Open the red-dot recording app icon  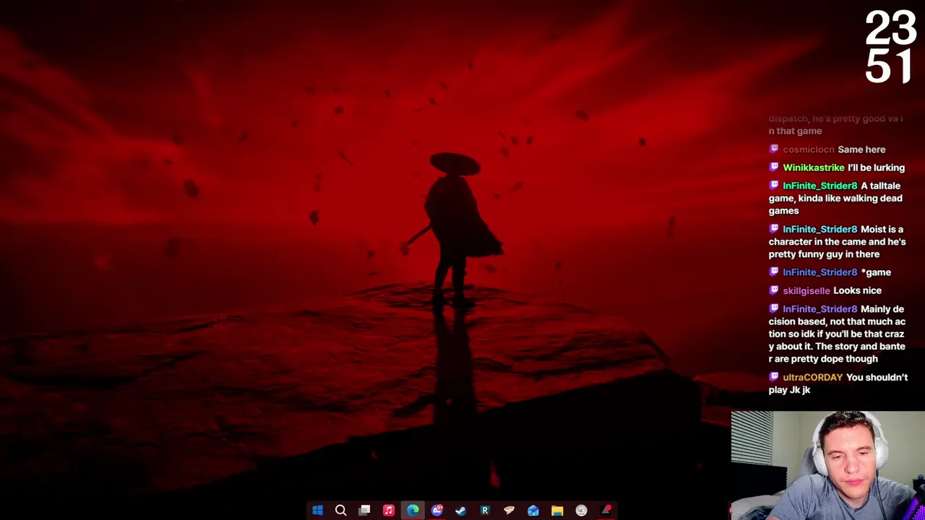click(606, 511)
